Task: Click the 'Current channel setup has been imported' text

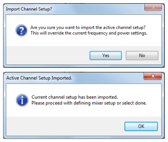Action: pos(75,97)
